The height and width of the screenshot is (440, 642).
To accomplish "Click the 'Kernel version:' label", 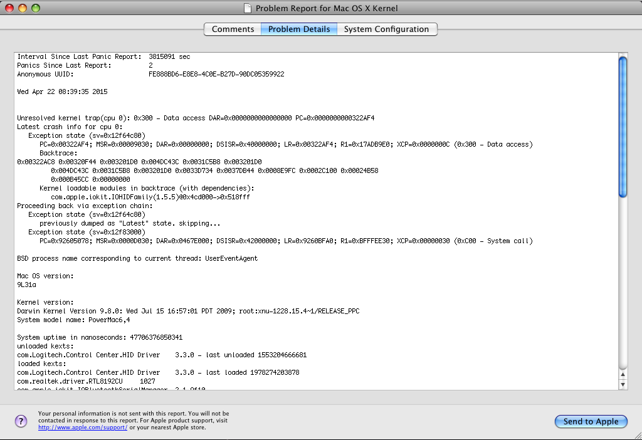I will pyautogui.click(x=45, y=303).
